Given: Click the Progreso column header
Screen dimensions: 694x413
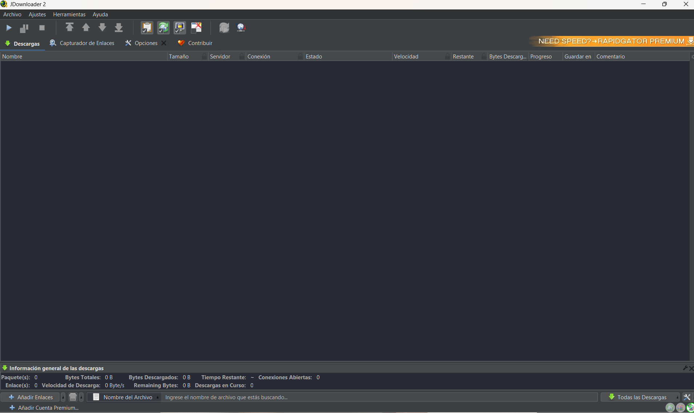Looking at the screenshot, I should (x=545, y=57).
